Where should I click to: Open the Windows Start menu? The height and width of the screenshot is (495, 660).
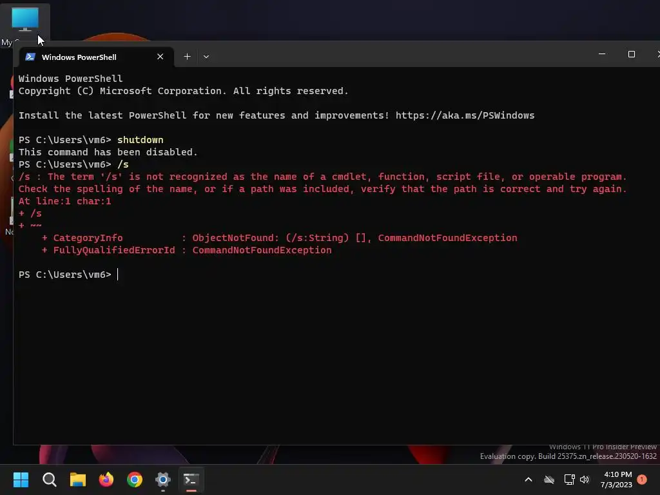[21, 480]
